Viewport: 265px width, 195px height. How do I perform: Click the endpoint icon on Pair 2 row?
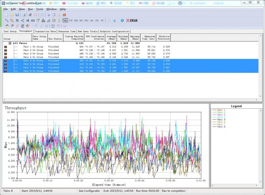click(x=6, y=50)
